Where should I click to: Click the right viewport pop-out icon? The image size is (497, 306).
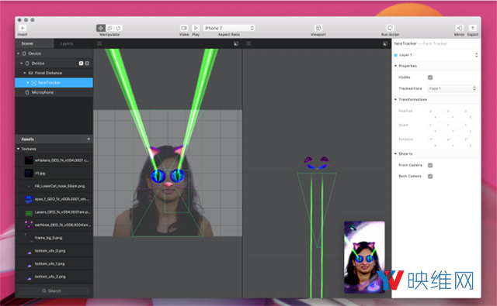[x=385, y=44]
